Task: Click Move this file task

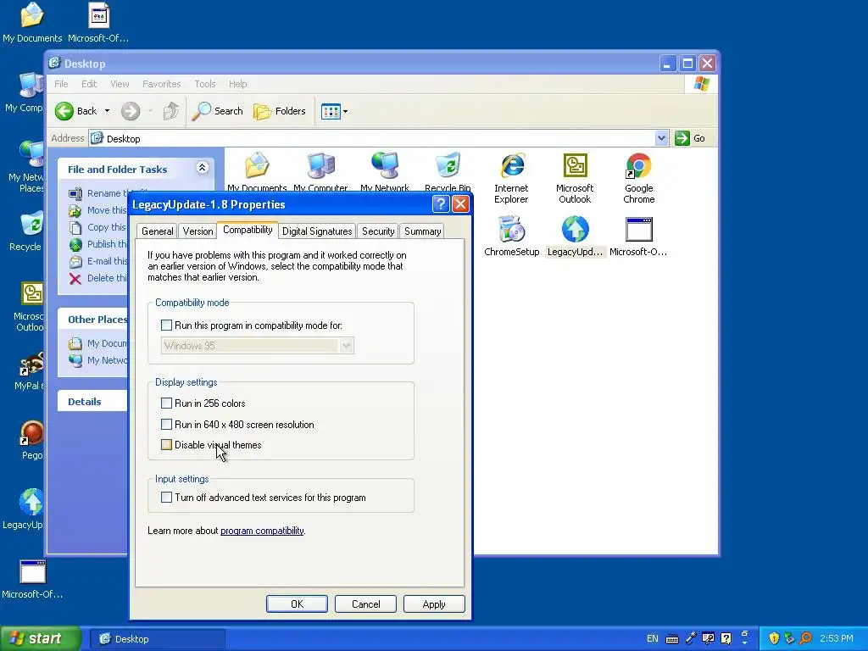Action: (x=97, y=210)
